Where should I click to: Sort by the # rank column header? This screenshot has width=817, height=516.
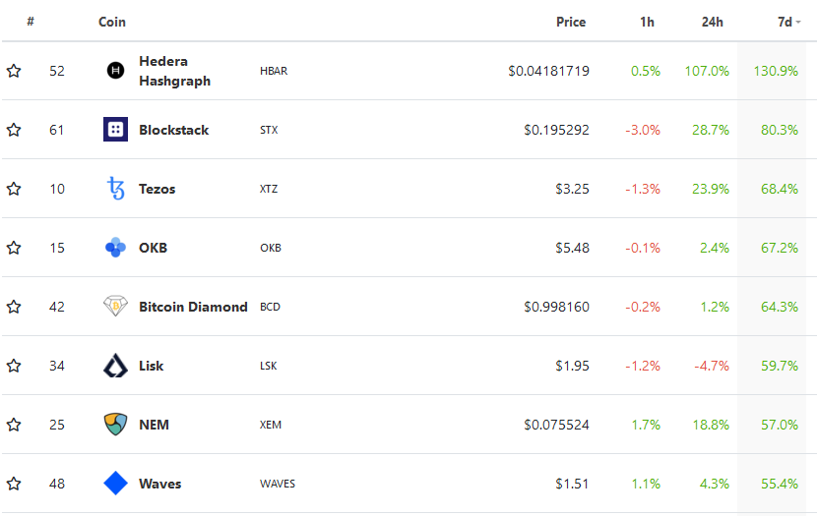[31, 22]
